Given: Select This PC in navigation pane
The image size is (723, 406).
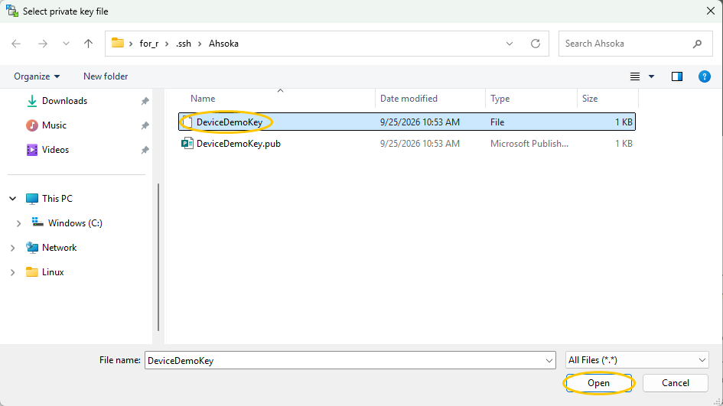Looking at the screenshot, I should 57,199.
